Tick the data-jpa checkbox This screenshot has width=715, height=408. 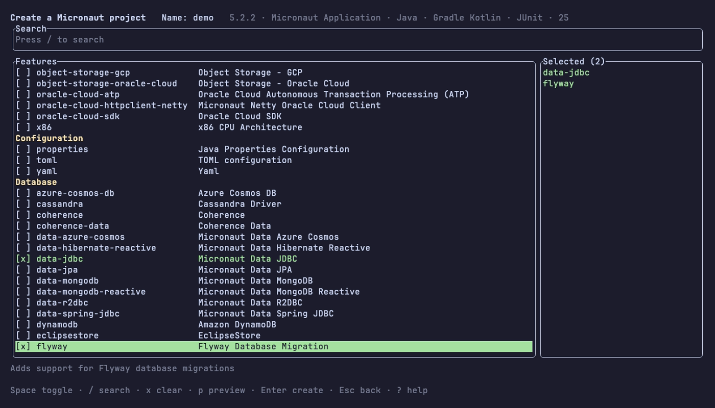23,270
